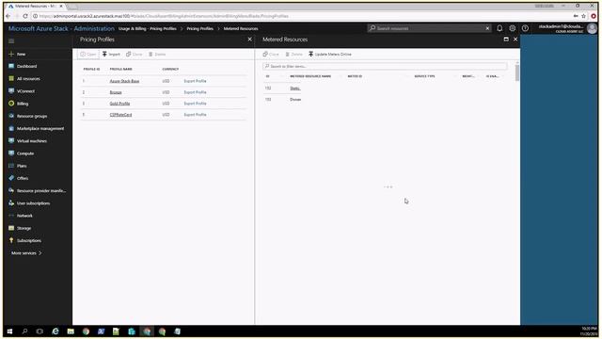Open portal settings gear
The width and height of the screenshot is (602, 339).
pyautogui.click(x=512, y=28)
